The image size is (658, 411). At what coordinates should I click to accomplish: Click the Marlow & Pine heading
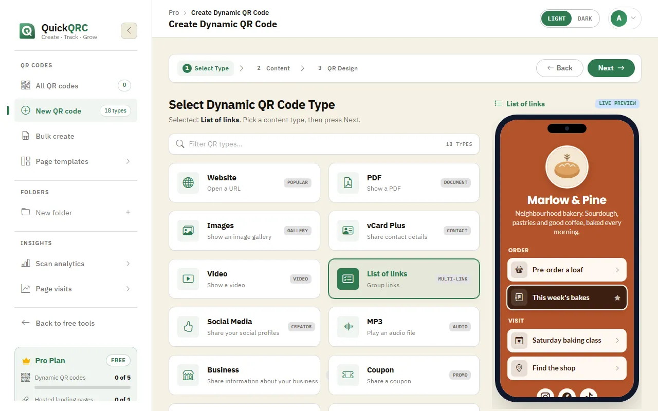567,200
